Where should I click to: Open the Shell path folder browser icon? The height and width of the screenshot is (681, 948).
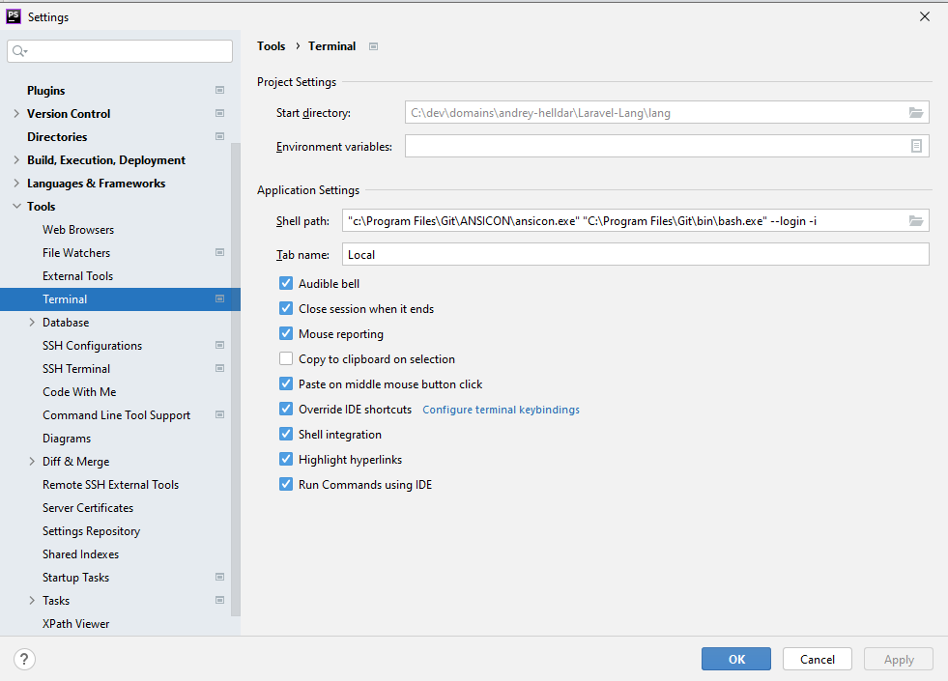(x=915, y=220)
